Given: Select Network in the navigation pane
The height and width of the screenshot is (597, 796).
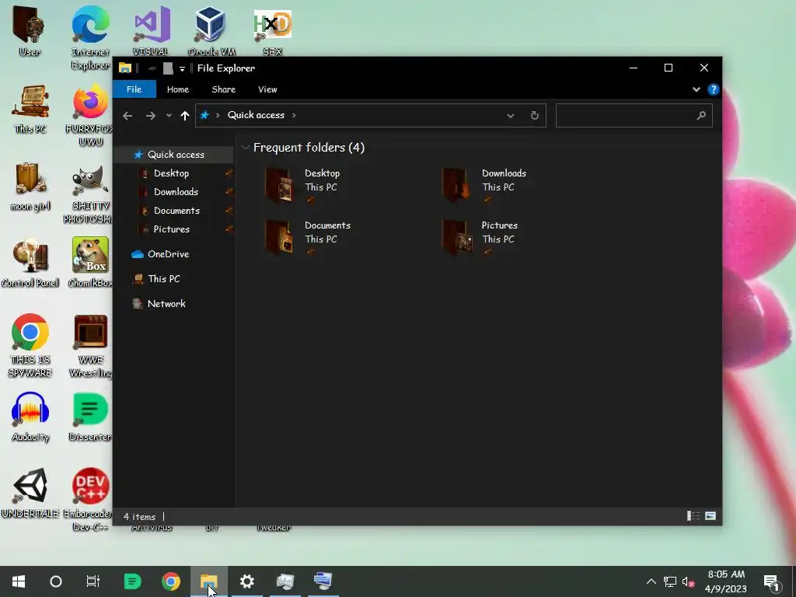Looking at the screenshot, I should pyautogui.click(x=166, y=304).
